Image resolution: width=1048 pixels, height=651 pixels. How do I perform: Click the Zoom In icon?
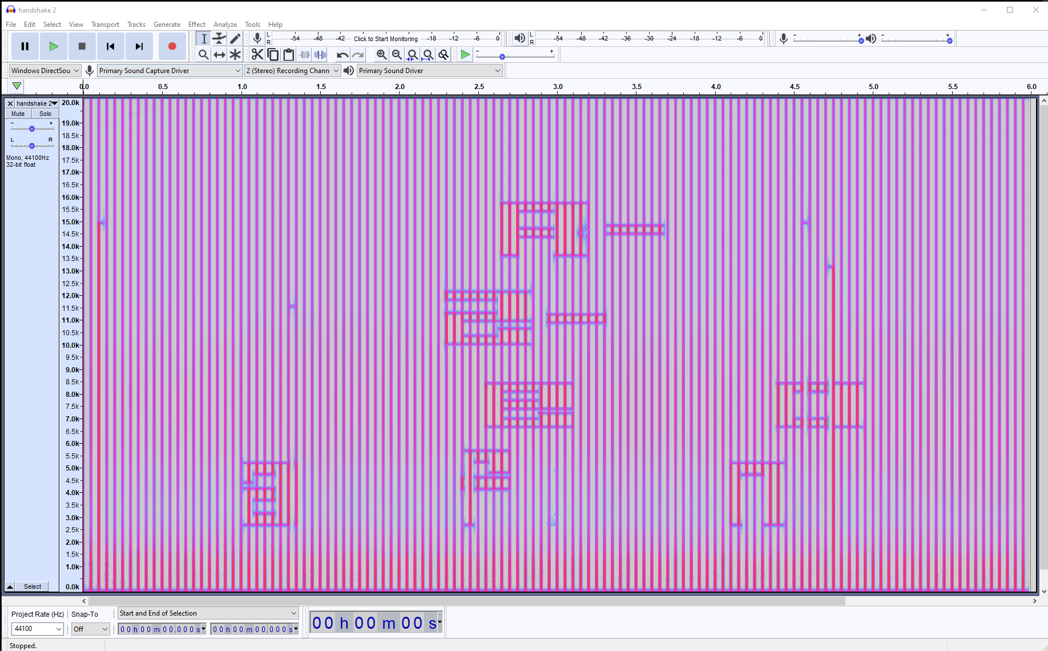[381, 54]
